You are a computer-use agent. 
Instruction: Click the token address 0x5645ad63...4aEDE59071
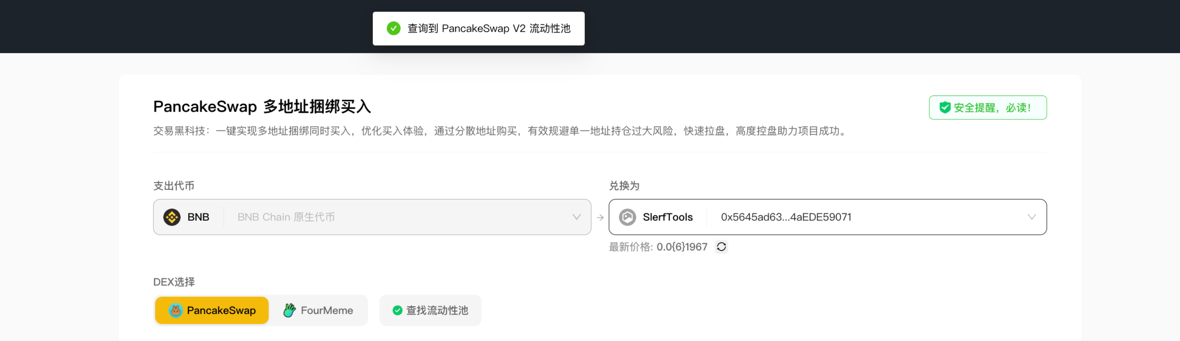[x=785, y=217]
